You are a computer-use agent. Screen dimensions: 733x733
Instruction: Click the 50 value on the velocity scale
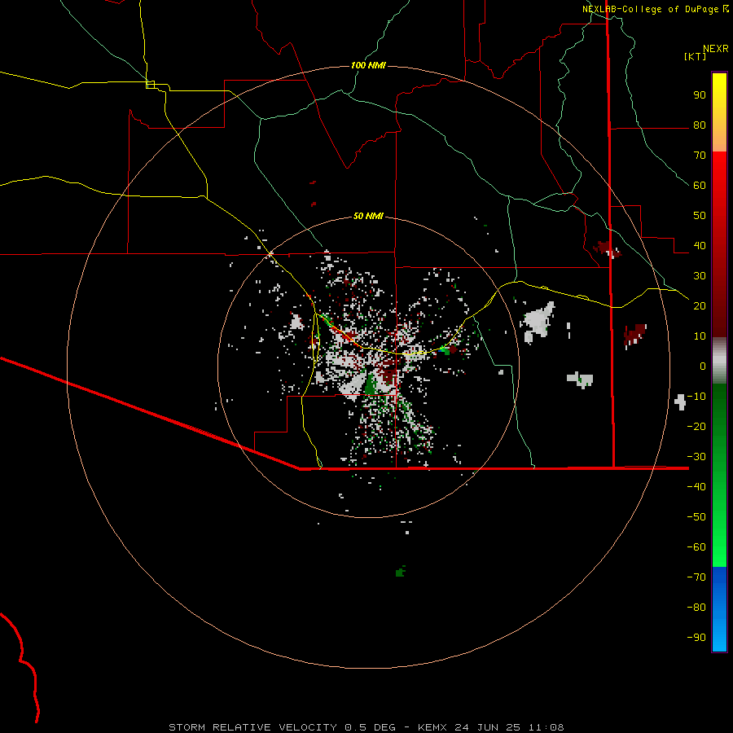pyautogui.click(x=700, y=216)
